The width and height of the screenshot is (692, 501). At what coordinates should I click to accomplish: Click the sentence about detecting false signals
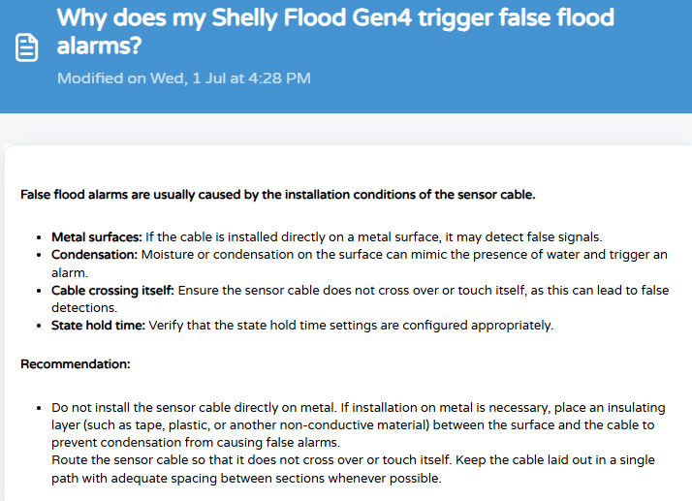tap(374, 237)
